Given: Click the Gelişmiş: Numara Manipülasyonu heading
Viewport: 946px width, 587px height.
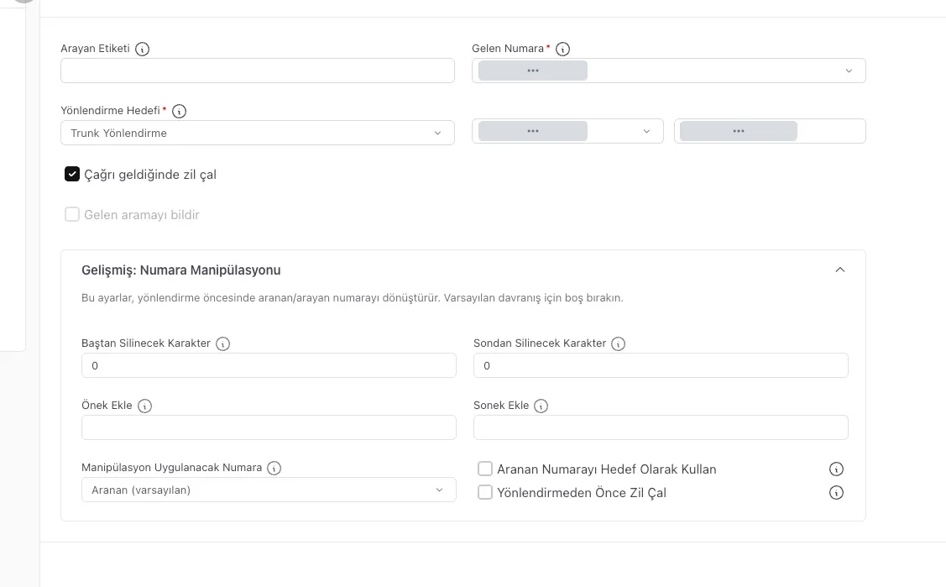Looking at the screenshot, I should [181, 270].
